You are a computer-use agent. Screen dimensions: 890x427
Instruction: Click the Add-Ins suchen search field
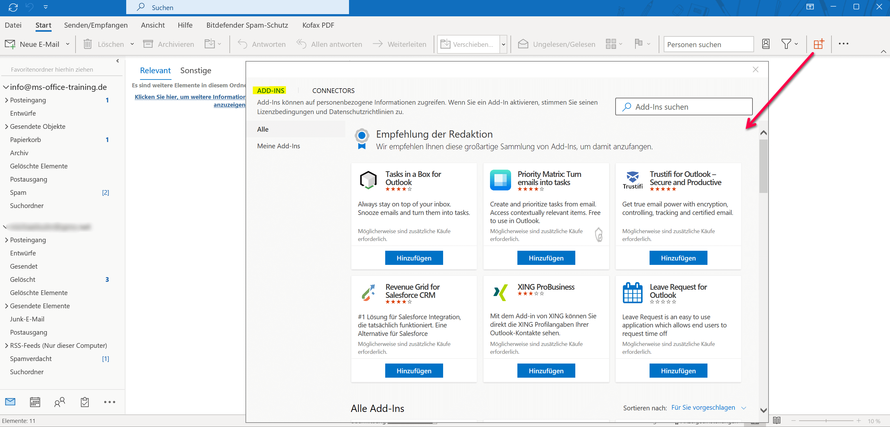[684, 107]
